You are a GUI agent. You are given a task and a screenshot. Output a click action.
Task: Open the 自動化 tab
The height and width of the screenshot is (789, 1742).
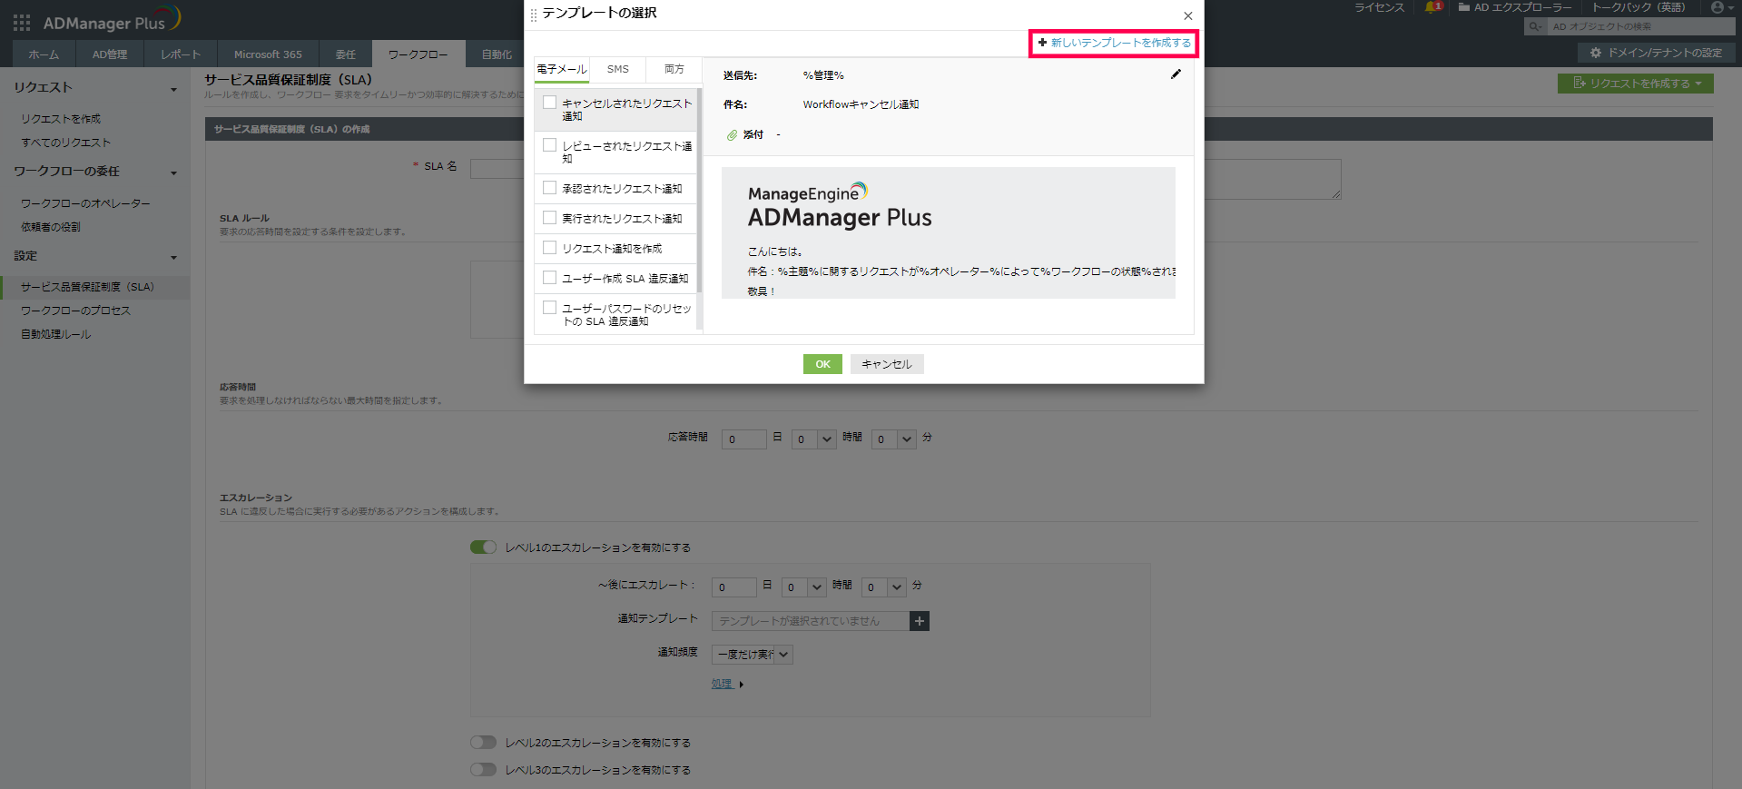pyautogui.click(x=497, y=54)
